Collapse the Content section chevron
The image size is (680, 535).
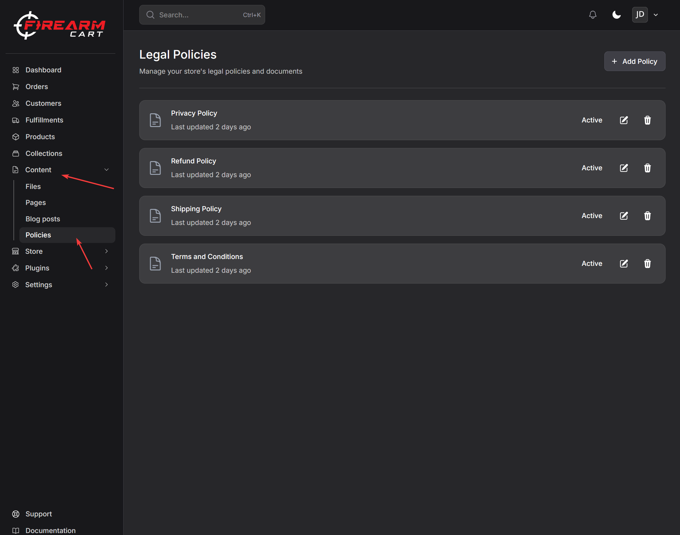(x=107, y=170)
